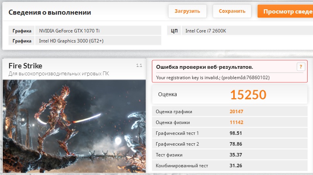
Task: Click the NVIDIA GeForce GTX 1070 Ti field
Action: pos(98,31)
